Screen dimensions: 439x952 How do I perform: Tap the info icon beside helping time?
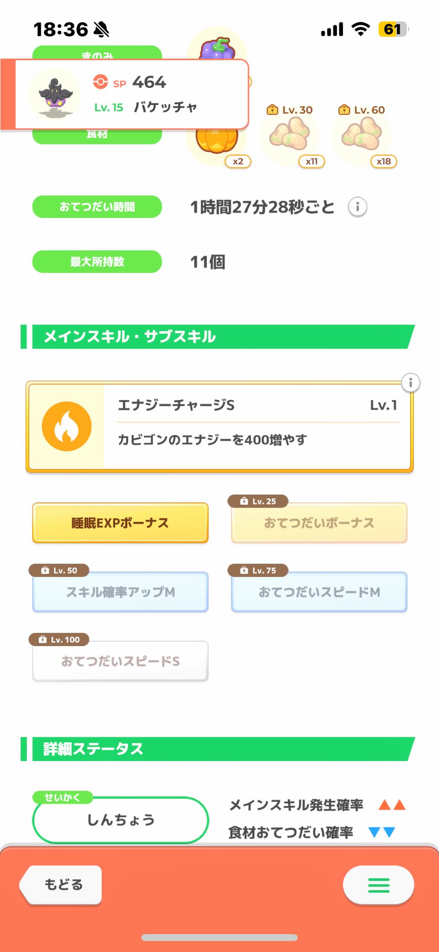pyautogui.click(x=357, y=207)
